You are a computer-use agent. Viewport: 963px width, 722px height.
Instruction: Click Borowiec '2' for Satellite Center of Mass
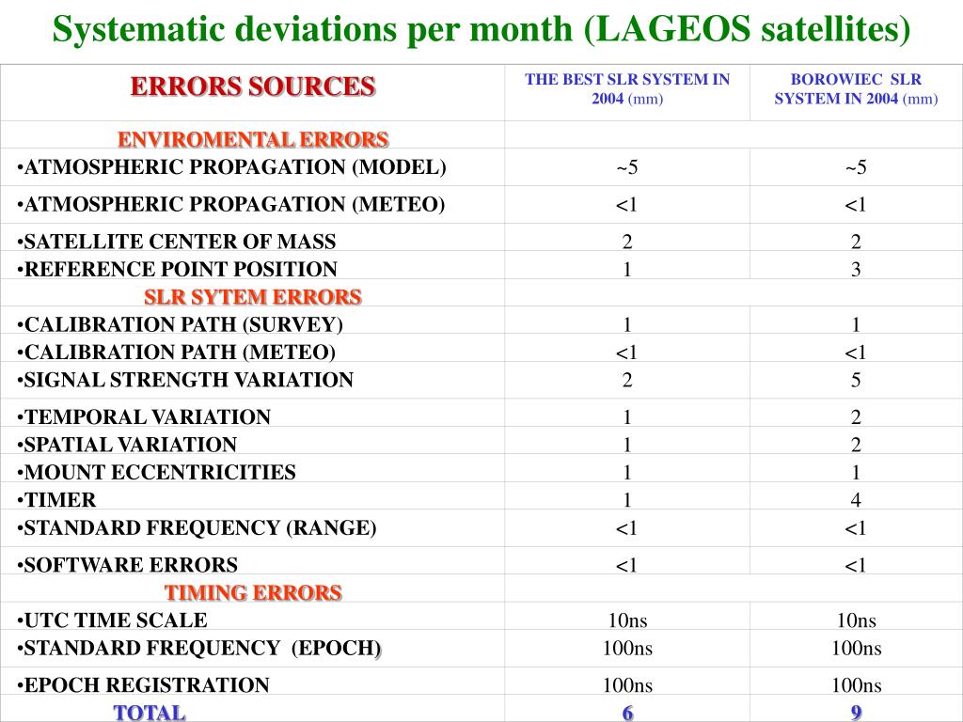[x=856, y=242]
